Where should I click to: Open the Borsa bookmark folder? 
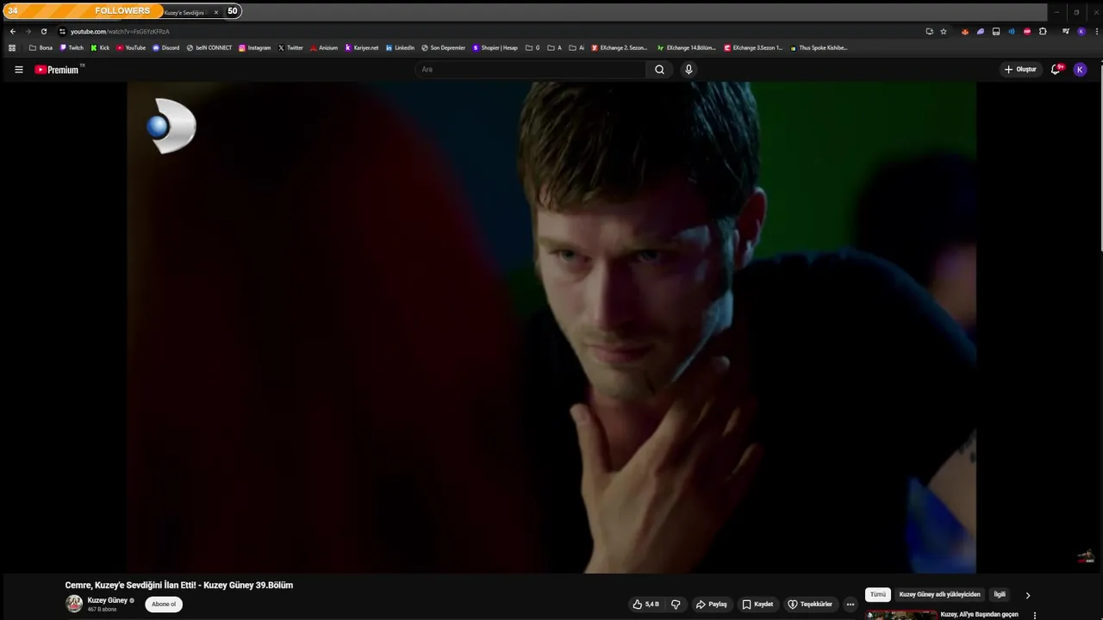tap(41, 48)
